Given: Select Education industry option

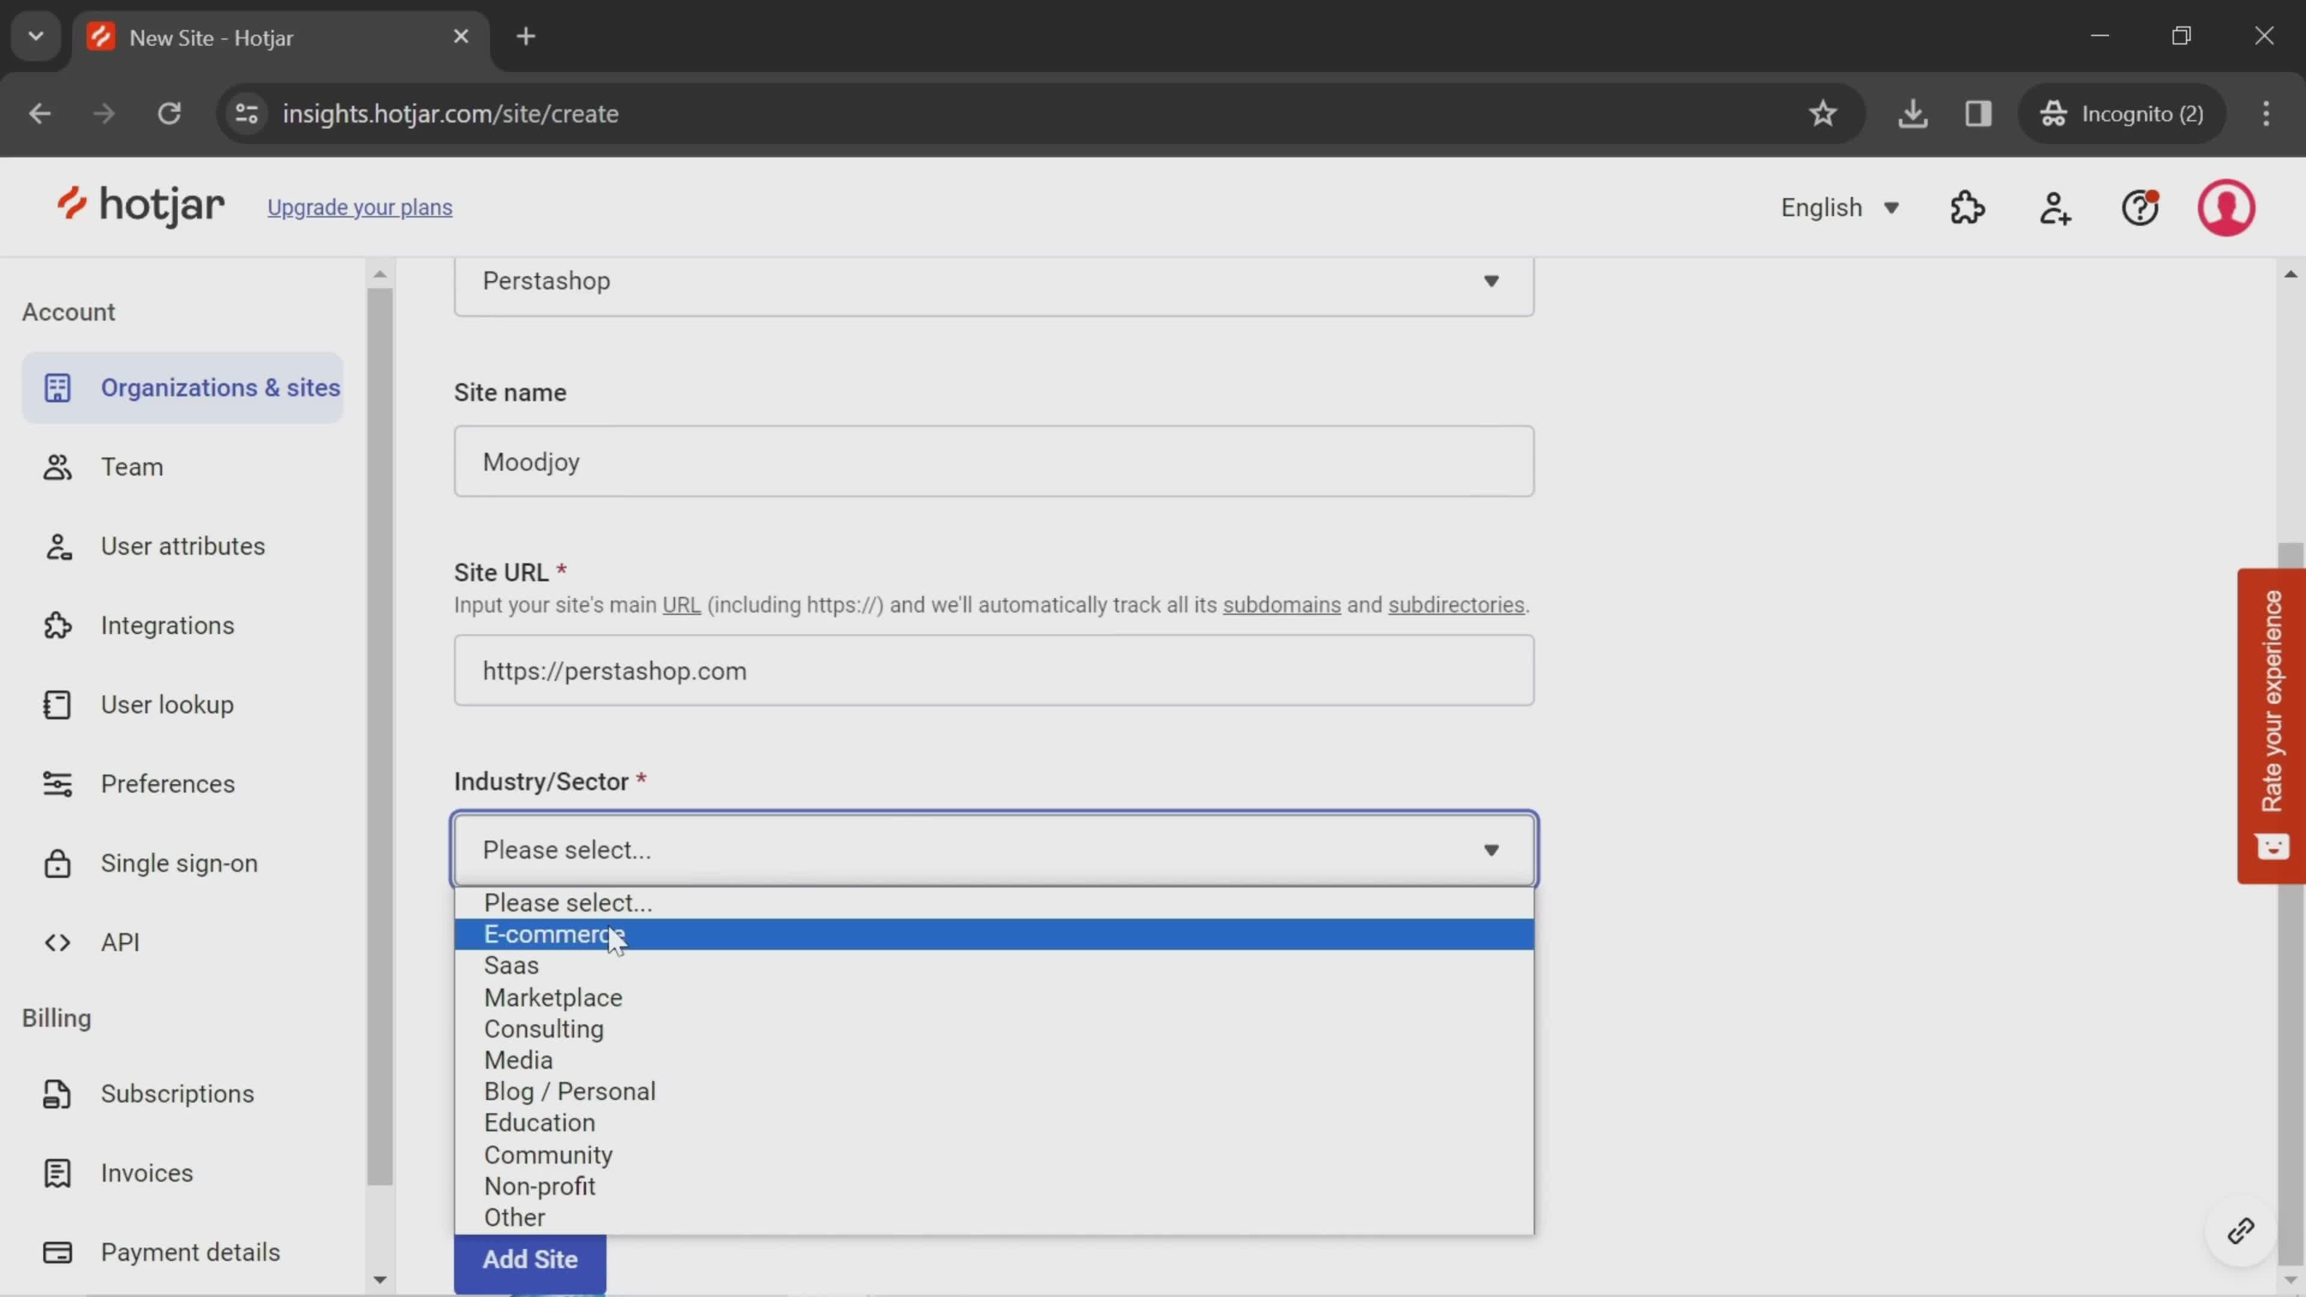Looking at the screenshot, I should [994, 1123].
